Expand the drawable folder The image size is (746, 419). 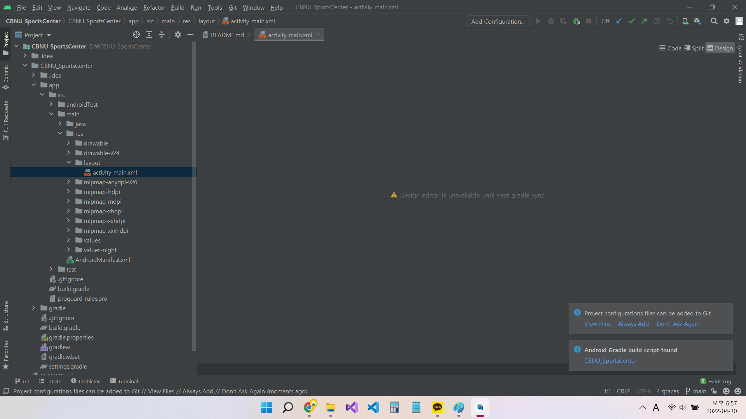point(69,143)
